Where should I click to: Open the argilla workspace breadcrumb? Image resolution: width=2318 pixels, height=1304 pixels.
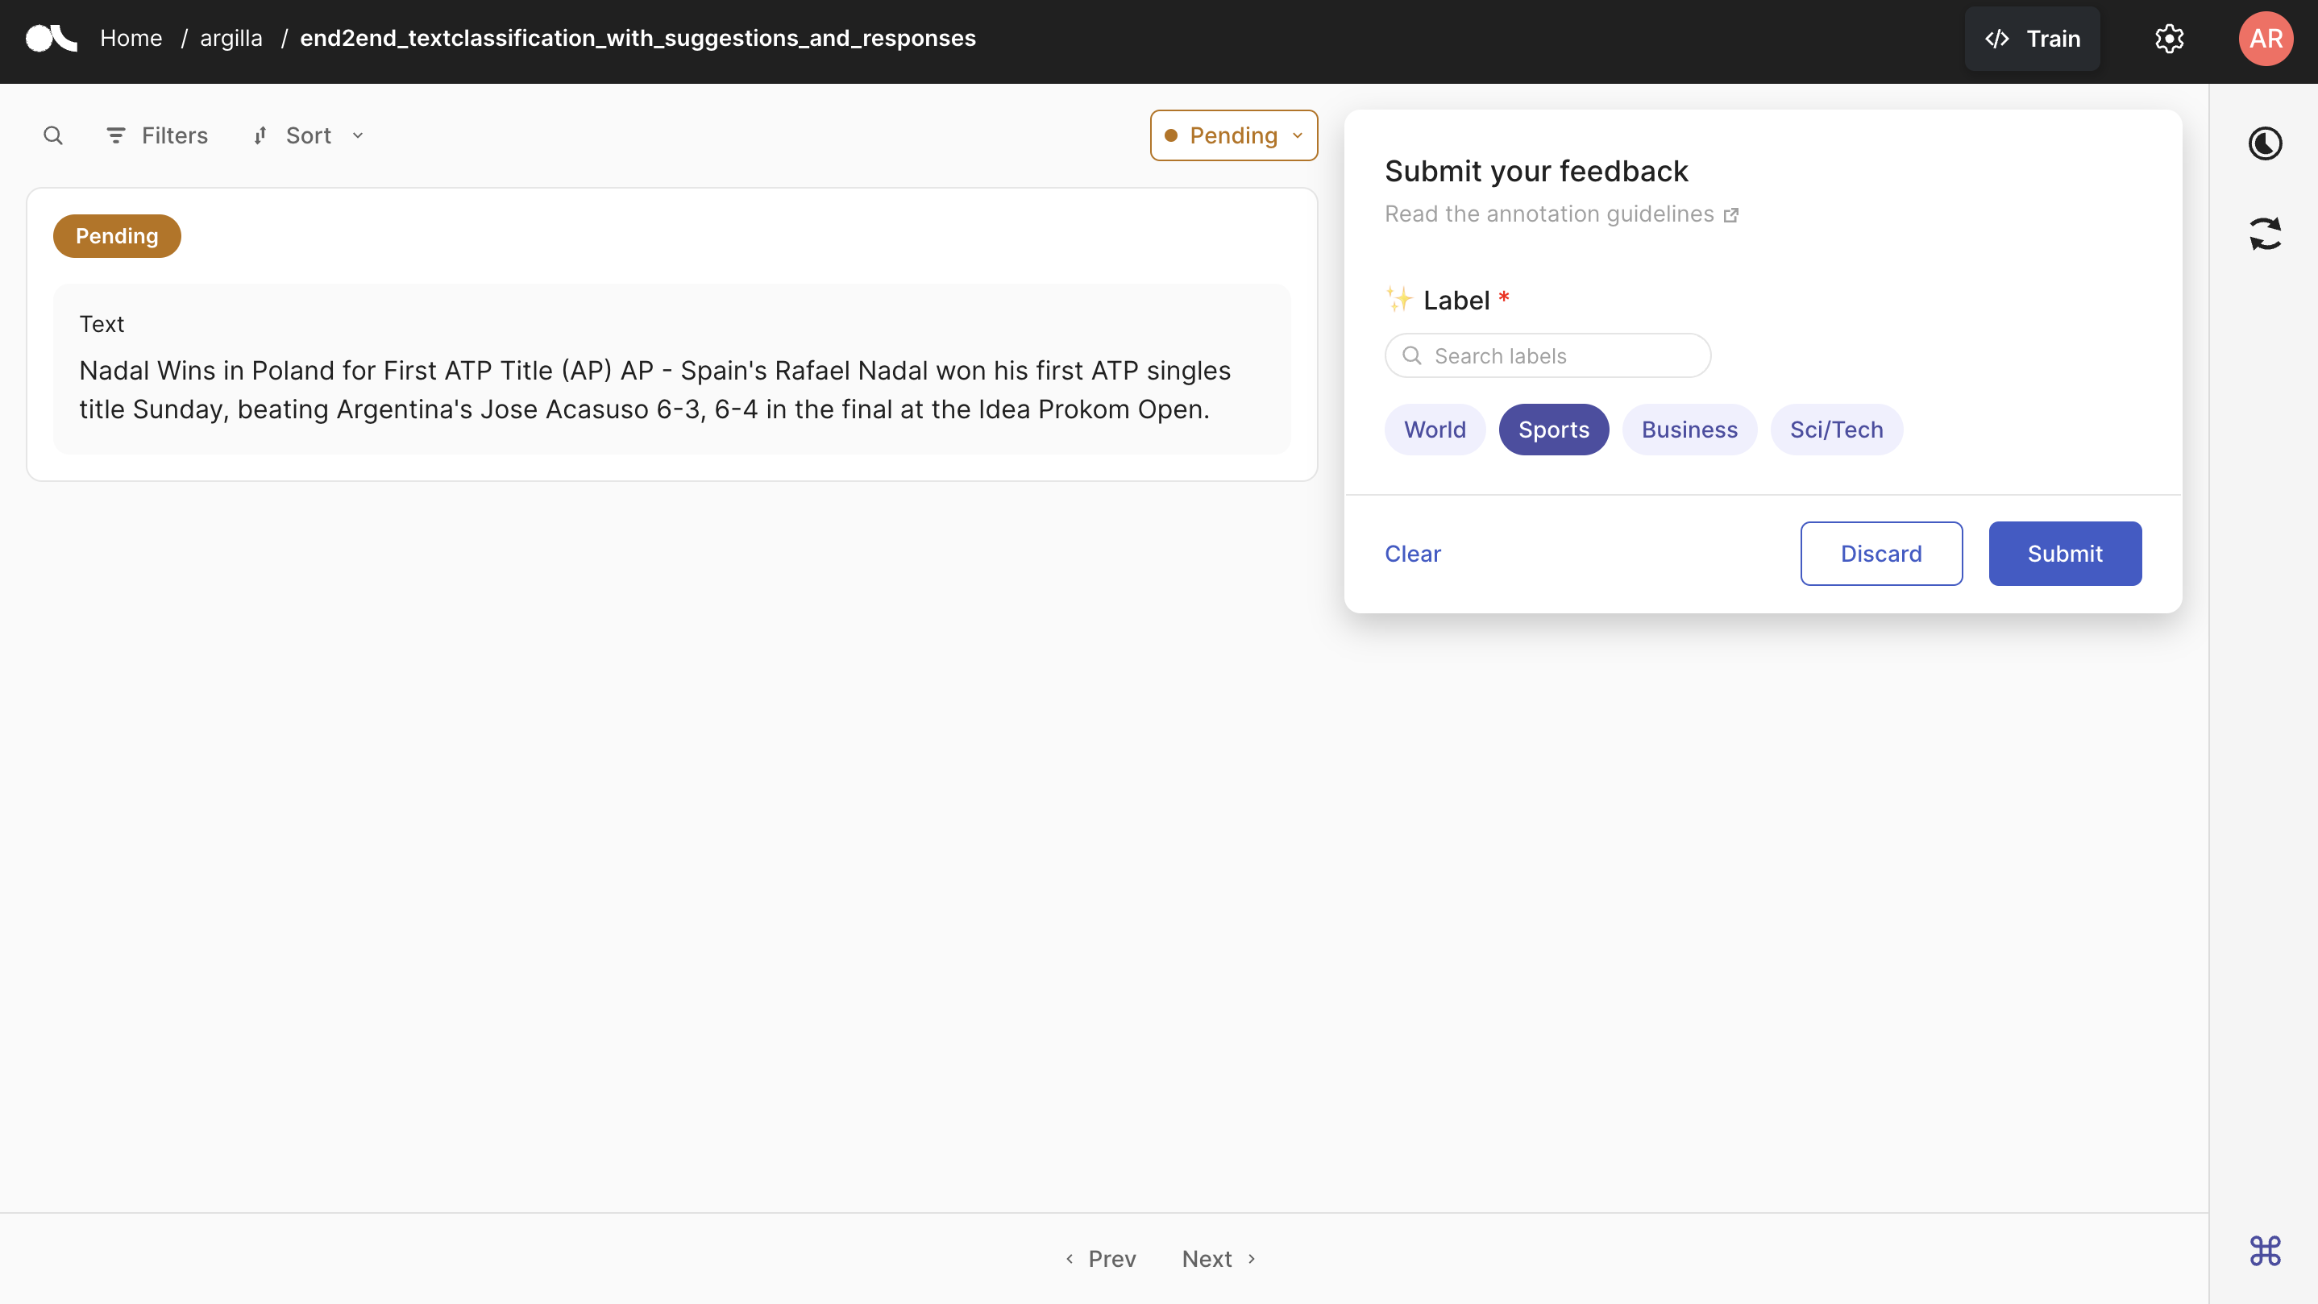pos(231,39)
